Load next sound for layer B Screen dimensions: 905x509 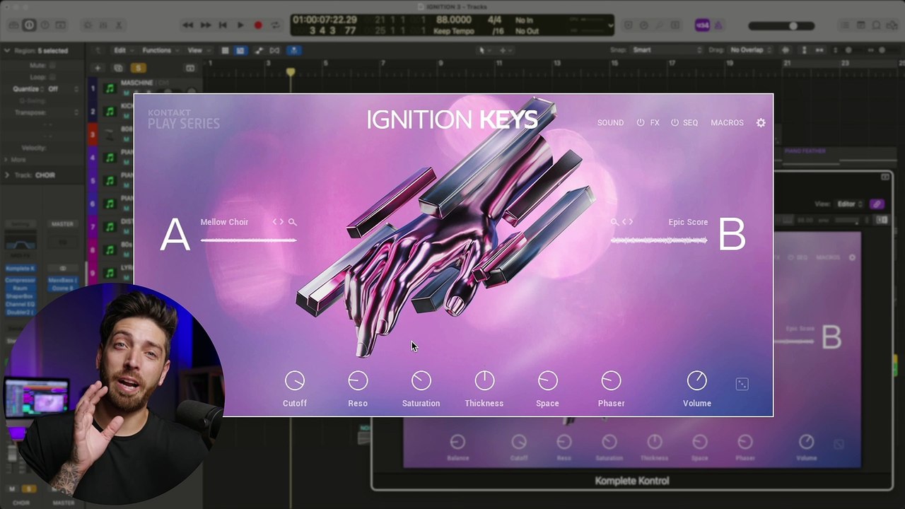tap(631, 222)
